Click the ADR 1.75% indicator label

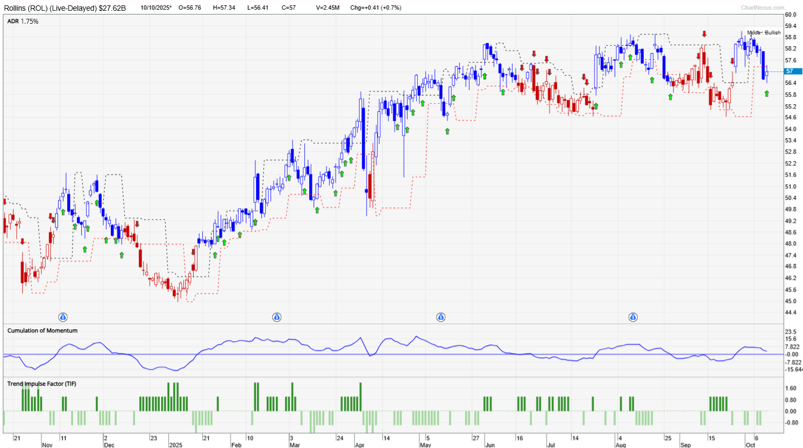pyautogui.click(x=22, y=21)
